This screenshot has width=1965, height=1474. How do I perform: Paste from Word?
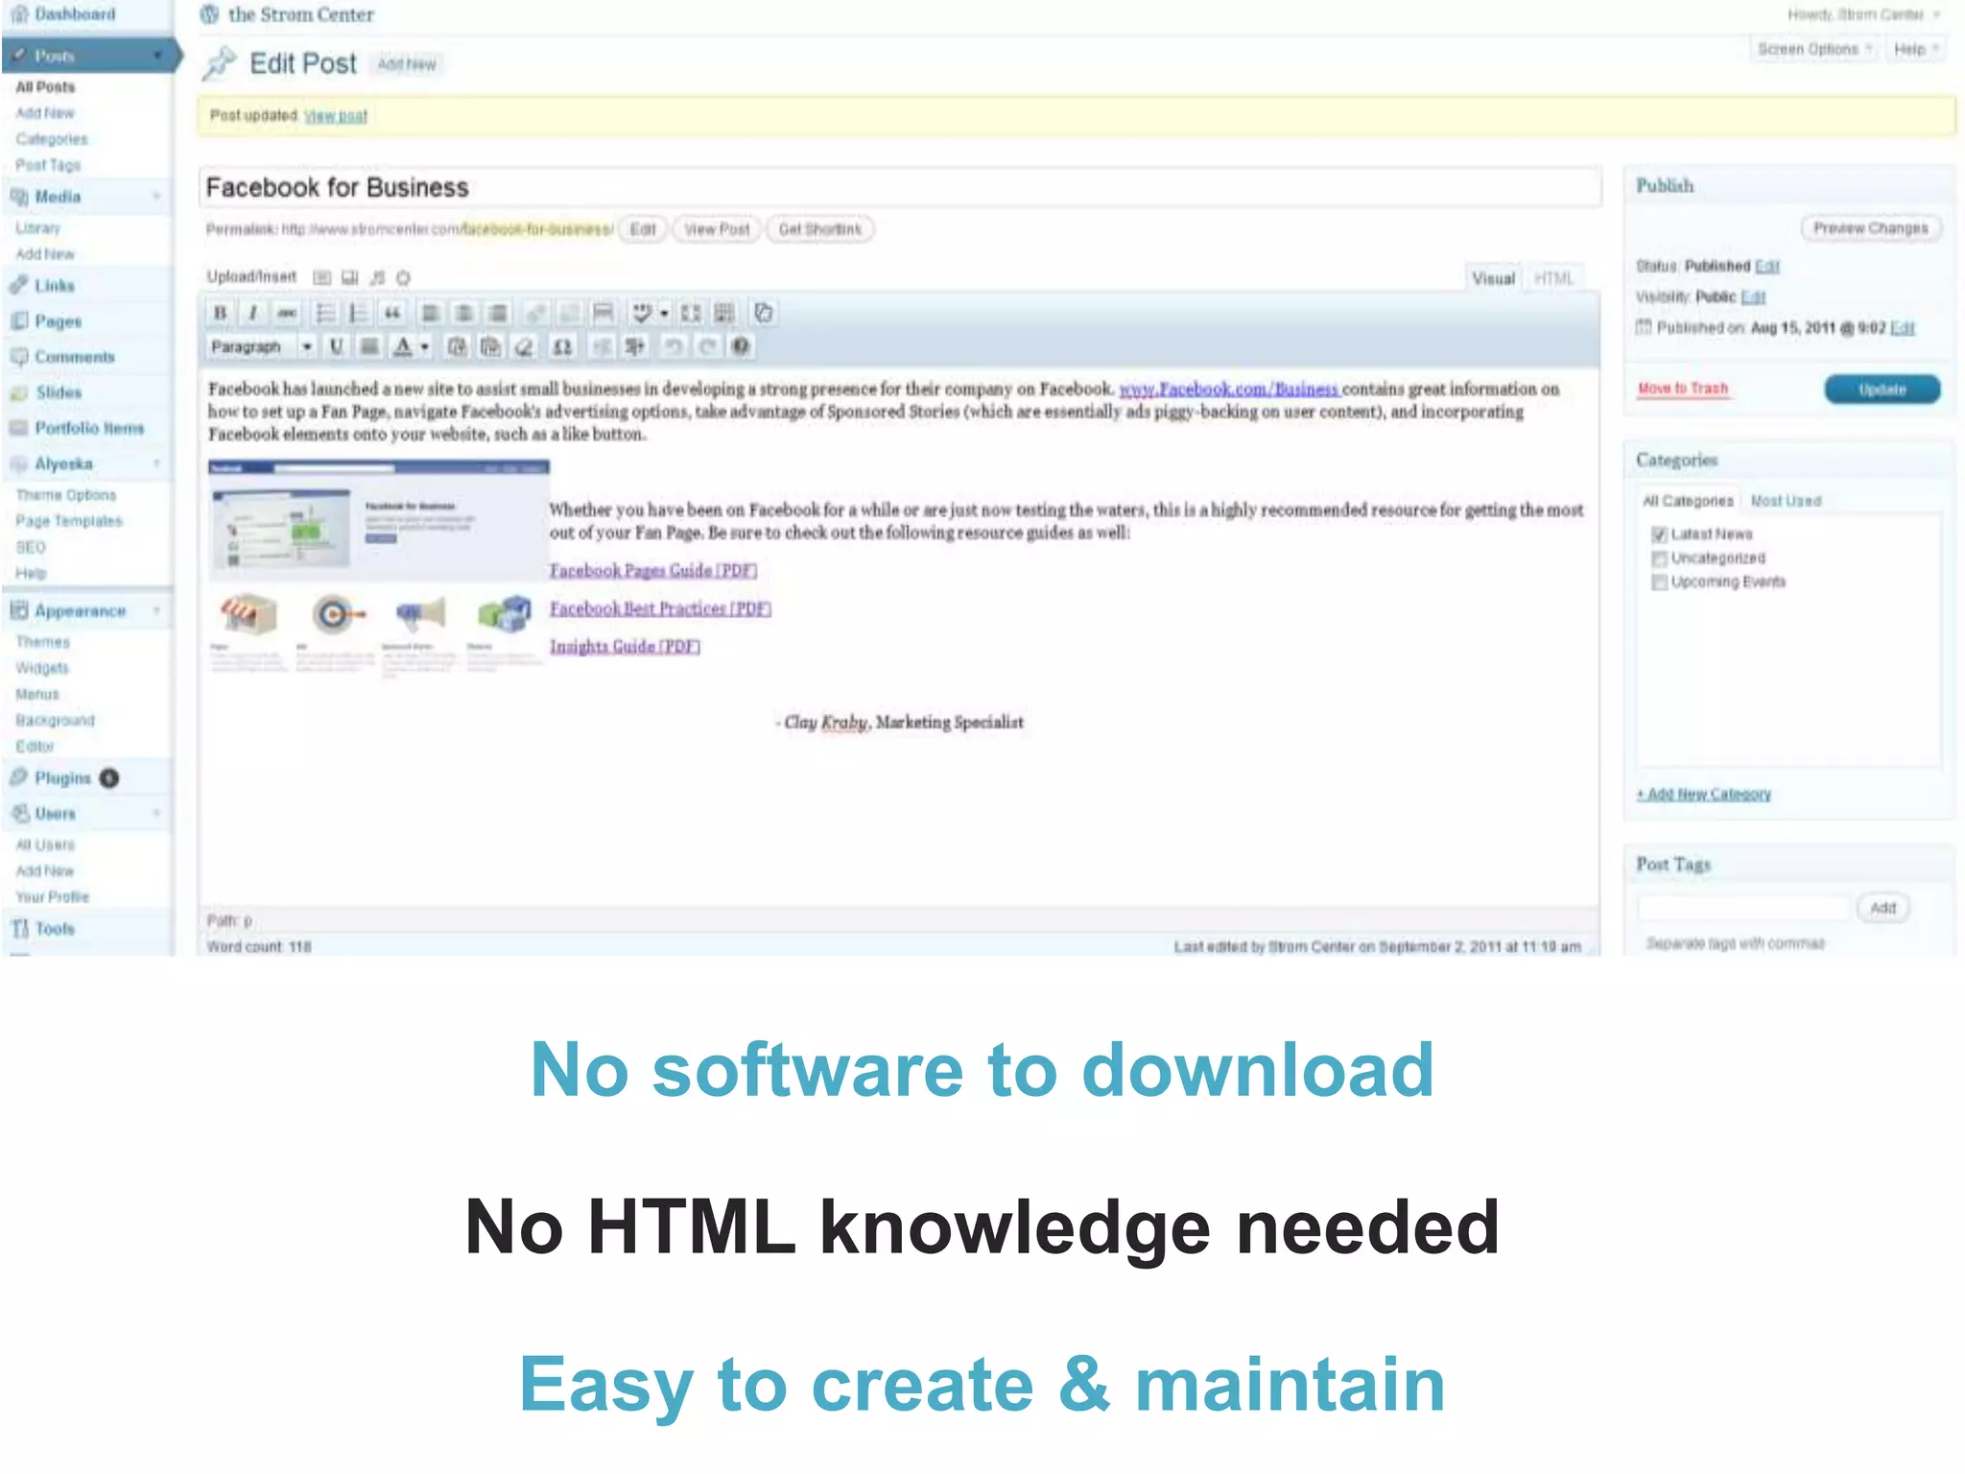click(490, 346)
